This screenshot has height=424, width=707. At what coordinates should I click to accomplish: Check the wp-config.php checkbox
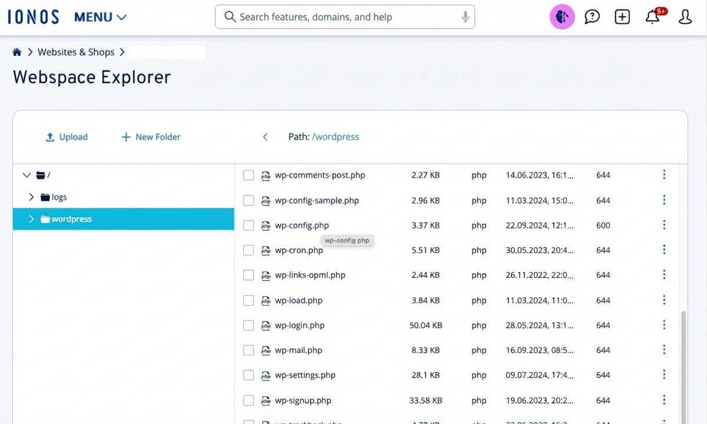[x=248, y=225]
